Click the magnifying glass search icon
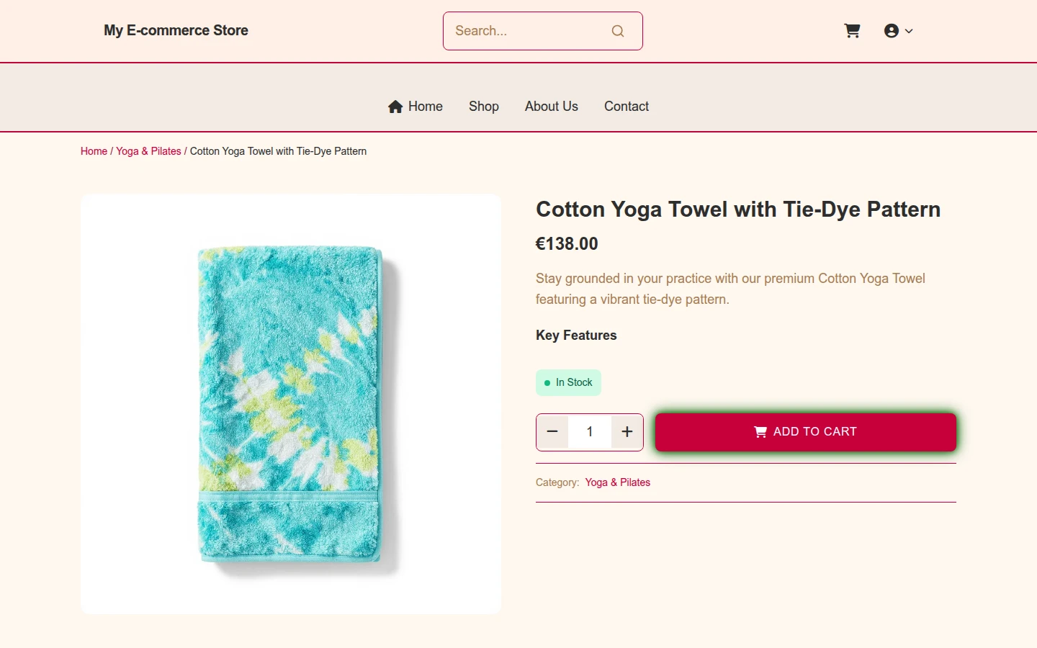This screenshot has width=1037, height=648. click(618, 31)
